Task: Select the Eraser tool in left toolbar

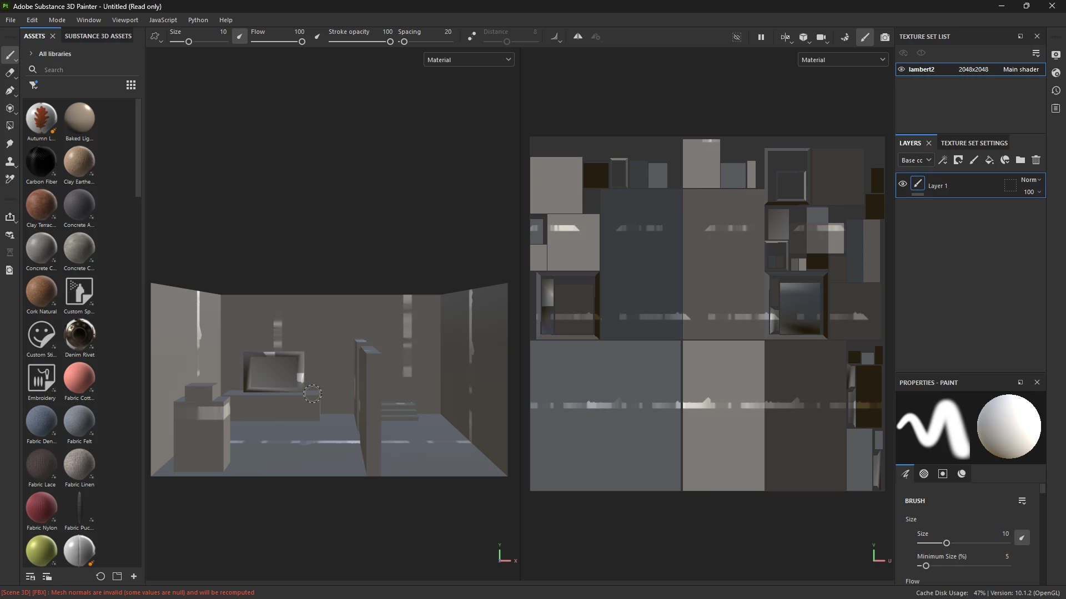Action: click(9, 73)
